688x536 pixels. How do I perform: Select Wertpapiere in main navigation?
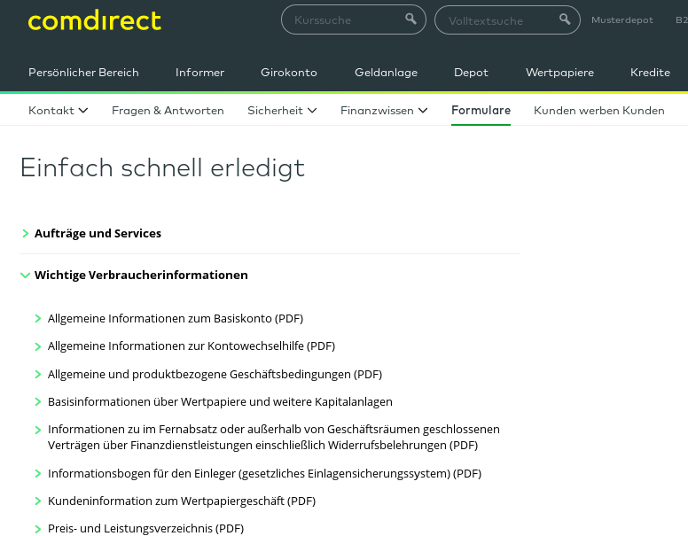559,73
